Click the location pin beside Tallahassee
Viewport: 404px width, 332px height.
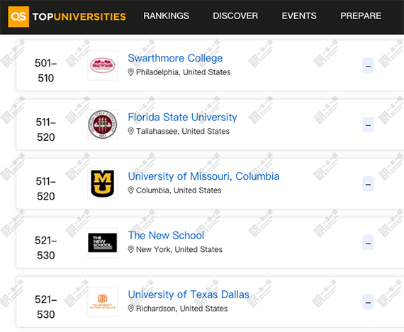point(131,131)
